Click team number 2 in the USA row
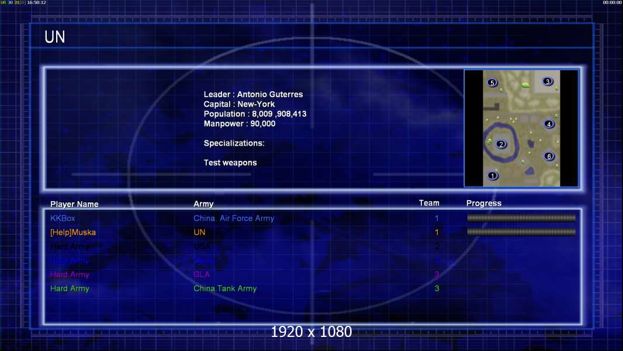The height and width of the screenshot is (351, 623). pyautogui.click(x=437, y=246)
